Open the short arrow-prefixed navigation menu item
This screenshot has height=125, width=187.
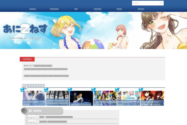(x=76, y=9)
